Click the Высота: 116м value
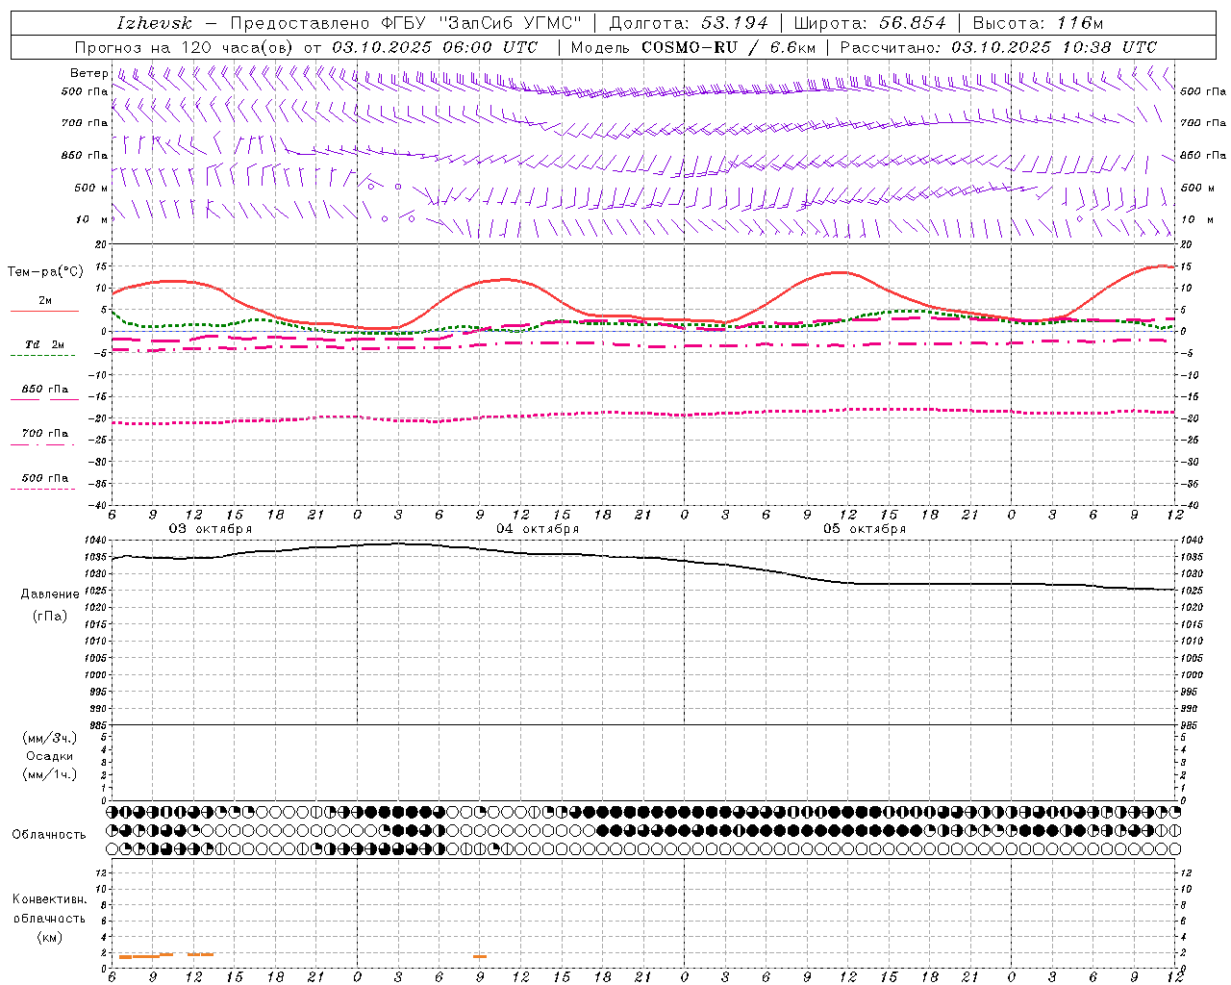 coord(1038,23)
